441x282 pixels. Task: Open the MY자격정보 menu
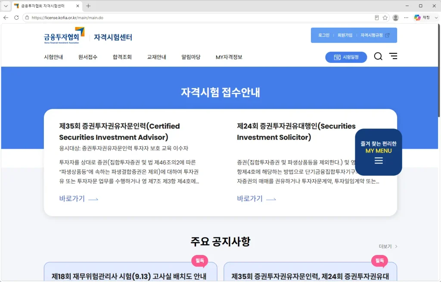pos(229,57)
